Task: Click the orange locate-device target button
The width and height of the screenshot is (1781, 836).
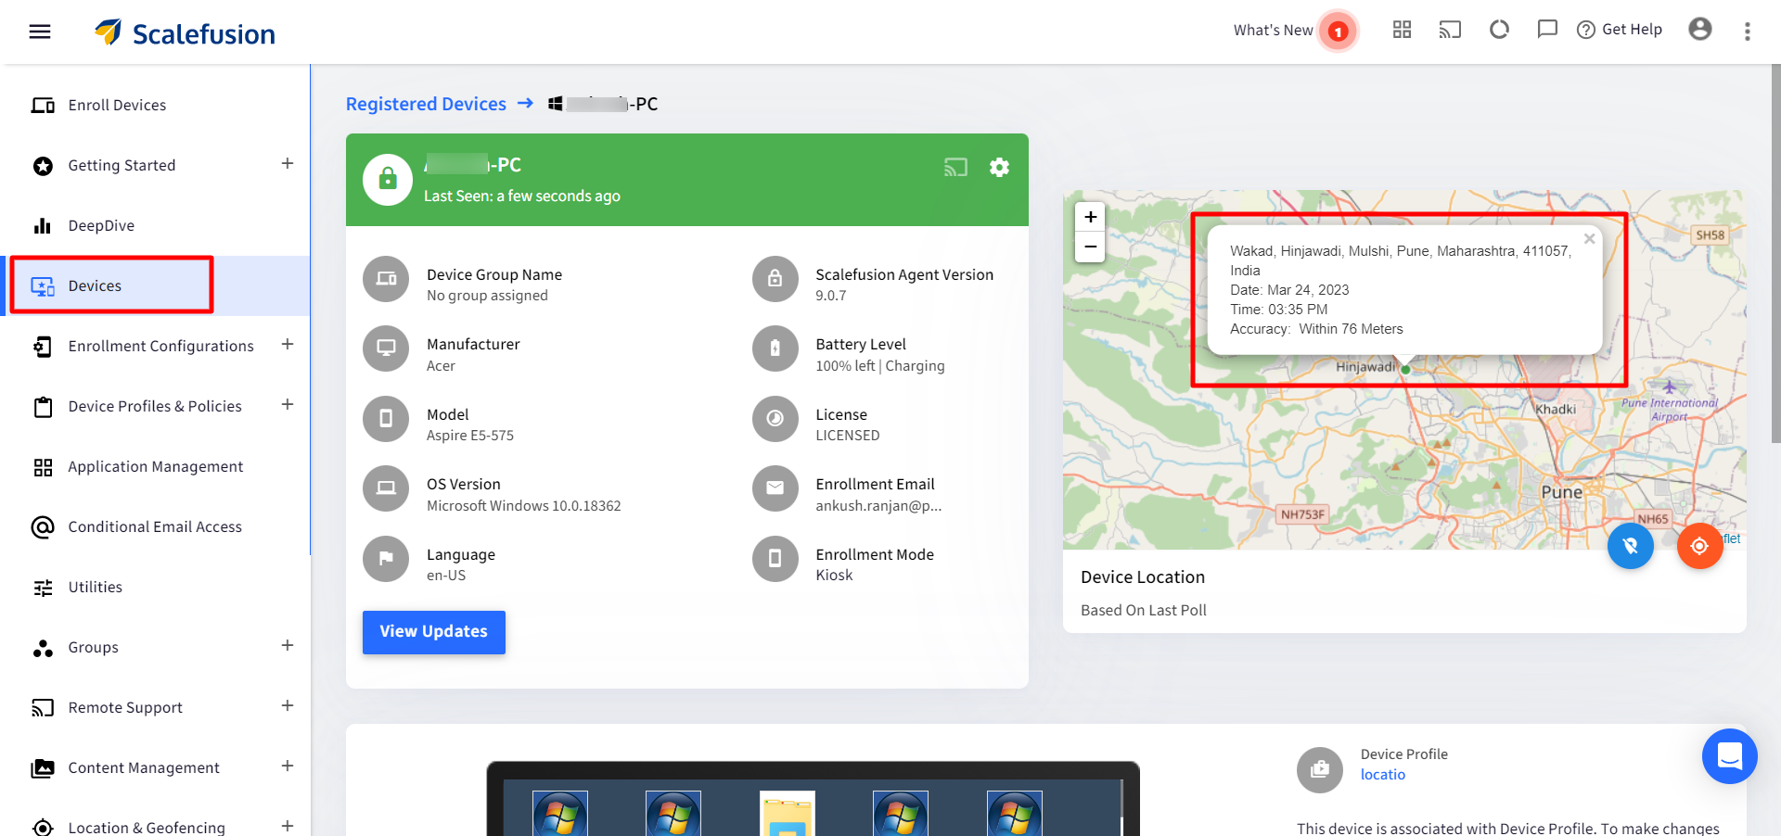Action: pyautogui.click(x=1699, y=546)
